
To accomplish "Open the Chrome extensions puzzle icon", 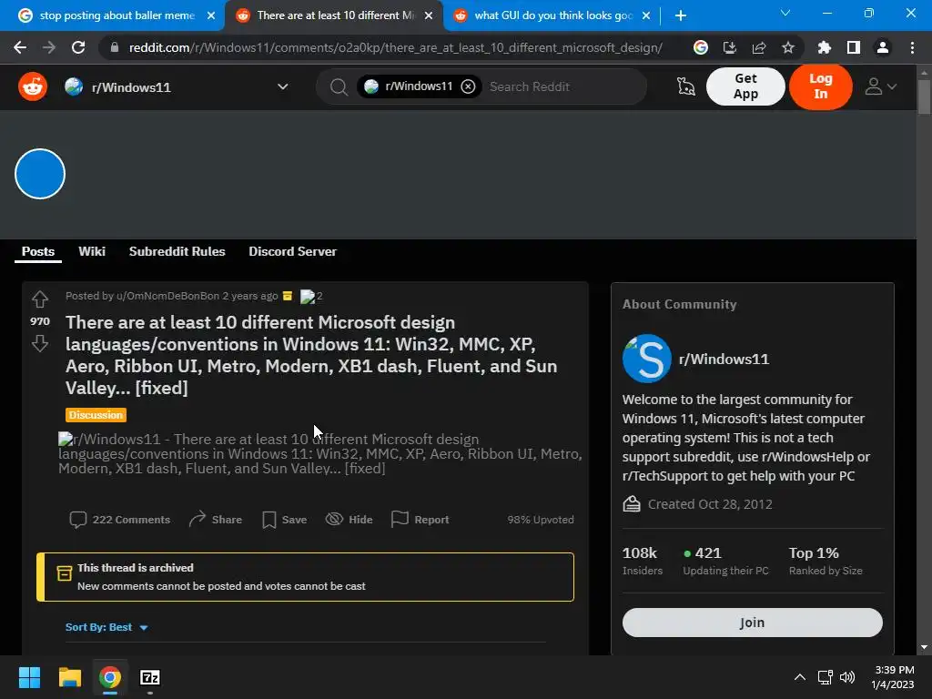I will tap(825, 47).
